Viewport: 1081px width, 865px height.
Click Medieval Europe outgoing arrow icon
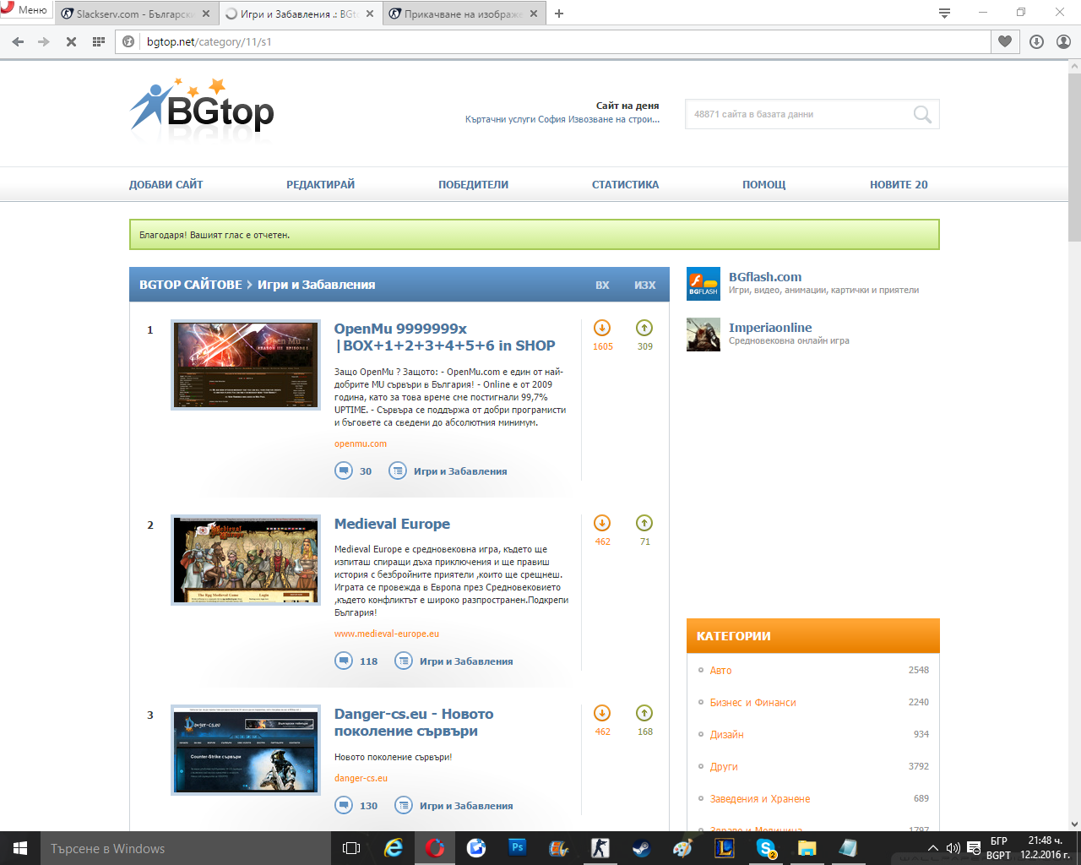[x=644, y=523]
